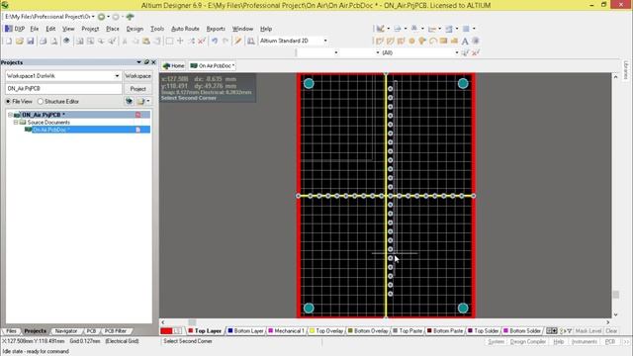Click the Workspace button

tap(137, 76)
